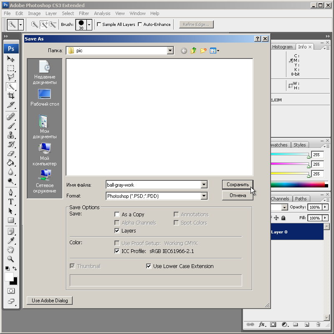Click Use Adobe Dialog button

(50, 301)
